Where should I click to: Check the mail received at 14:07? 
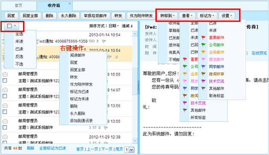tap(5, 96)
